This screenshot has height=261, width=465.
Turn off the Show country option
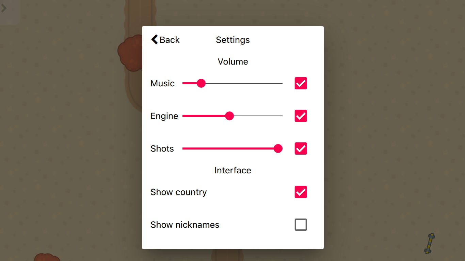[x=301, y=192]
